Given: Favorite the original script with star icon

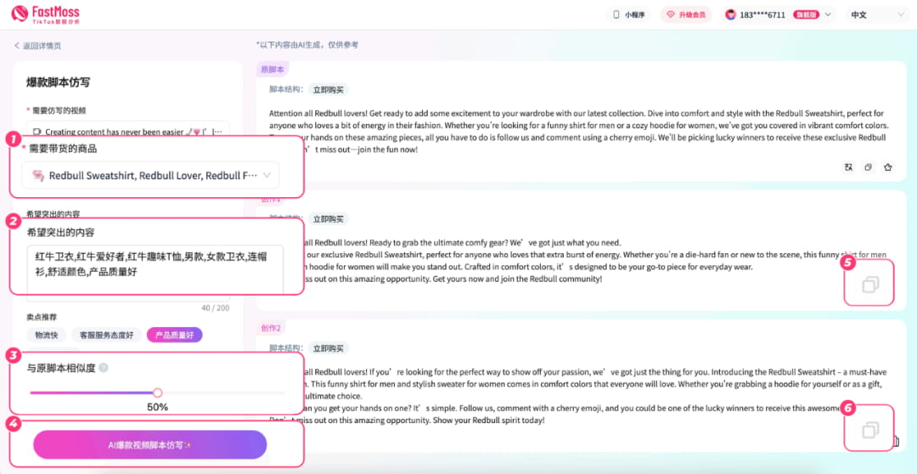Looking at the screenshot, I should pyautogui.click(x=888, y=167).
